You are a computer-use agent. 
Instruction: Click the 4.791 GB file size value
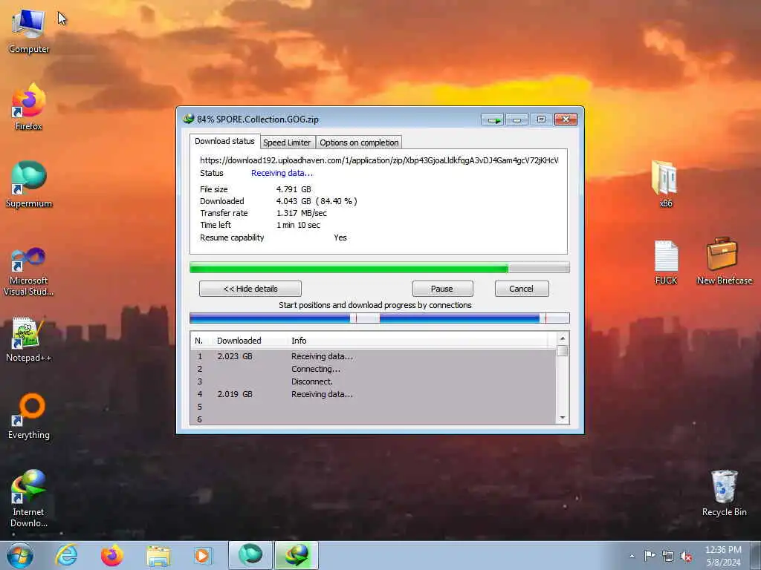[x=294, y=189]
